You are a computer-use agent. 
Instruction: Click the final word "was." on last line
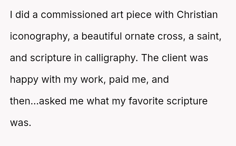point(20,123)
